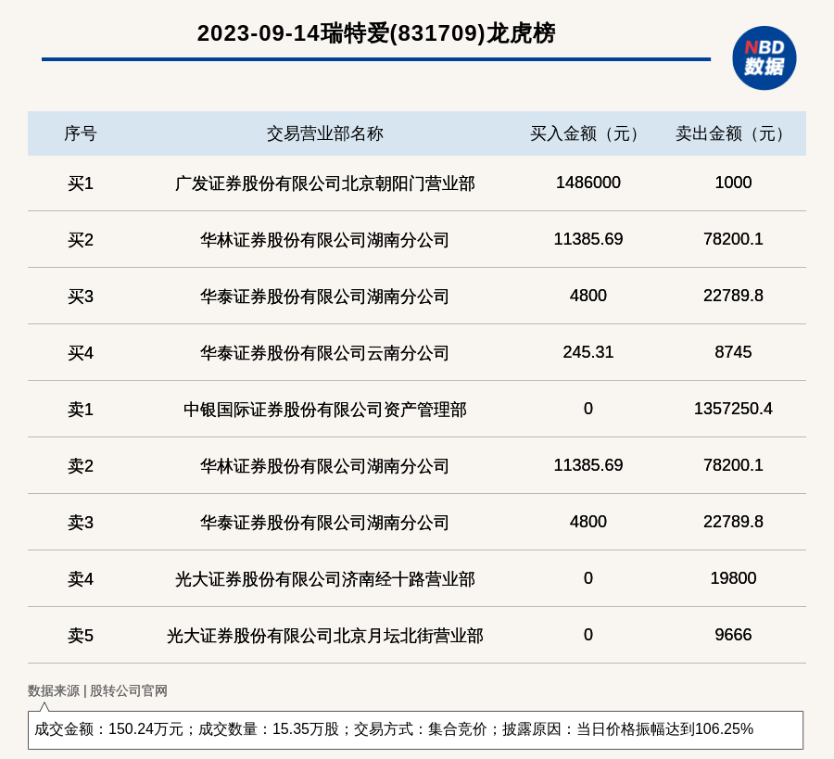Click 22789.8 in the 买3 row
This screenshot has width=834, height=759.
pos(733,296)
